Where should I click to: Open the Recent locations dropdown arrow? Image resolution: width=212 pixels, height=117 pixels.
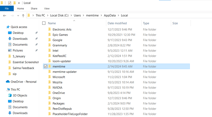coord(18,16)
